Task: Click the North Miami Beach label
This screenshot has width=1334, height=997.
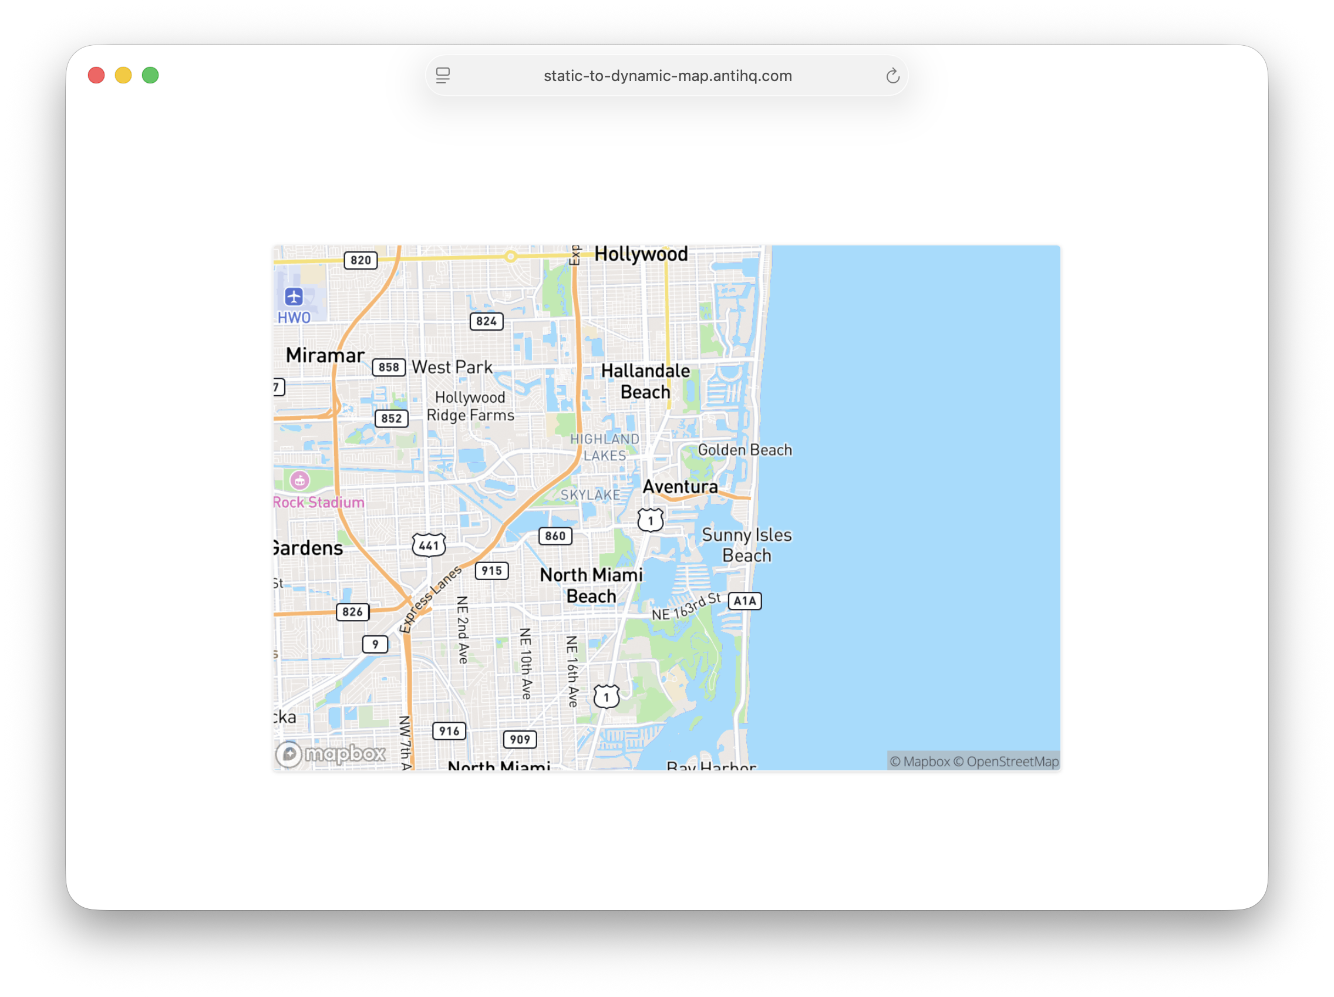Action: (591, 585)
